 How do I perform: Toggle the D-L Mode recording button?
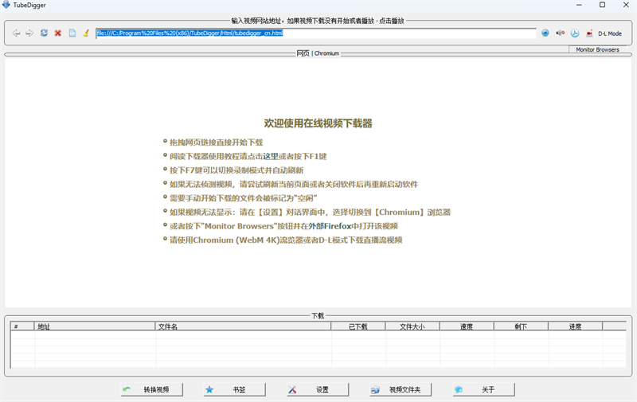pos(604,33)
